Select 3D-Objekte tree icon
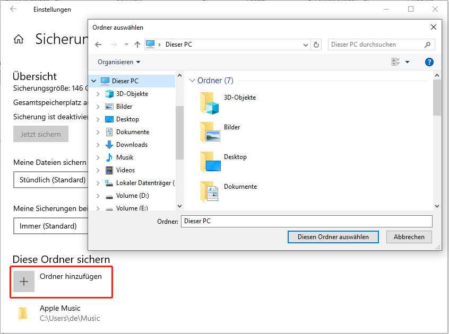 [109, 94]
